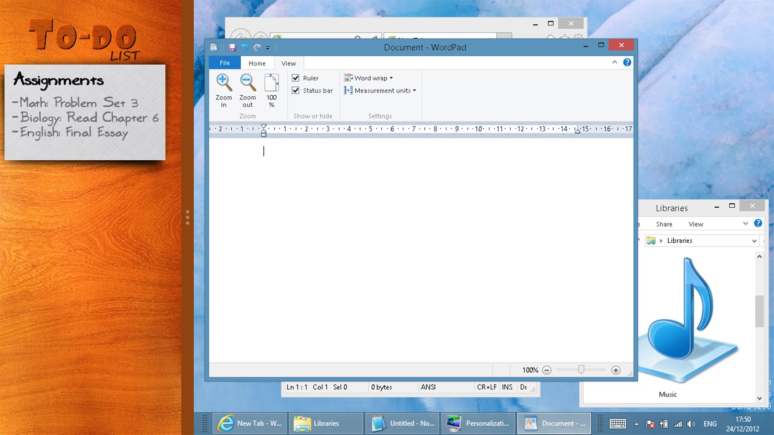Image resolution: width=774 pixels, height=435 pixels.
Task: Click the Measurement units icon in Settings group
Action: [x=348, y=90]
